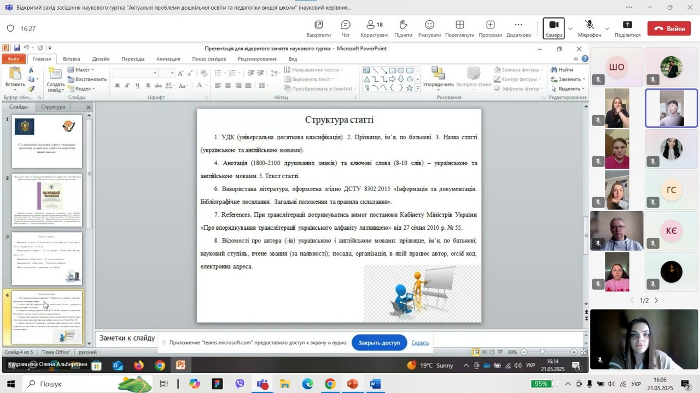Expand the microphone options arrow
This screenshot has height=393, width=700.
point(606,28)
